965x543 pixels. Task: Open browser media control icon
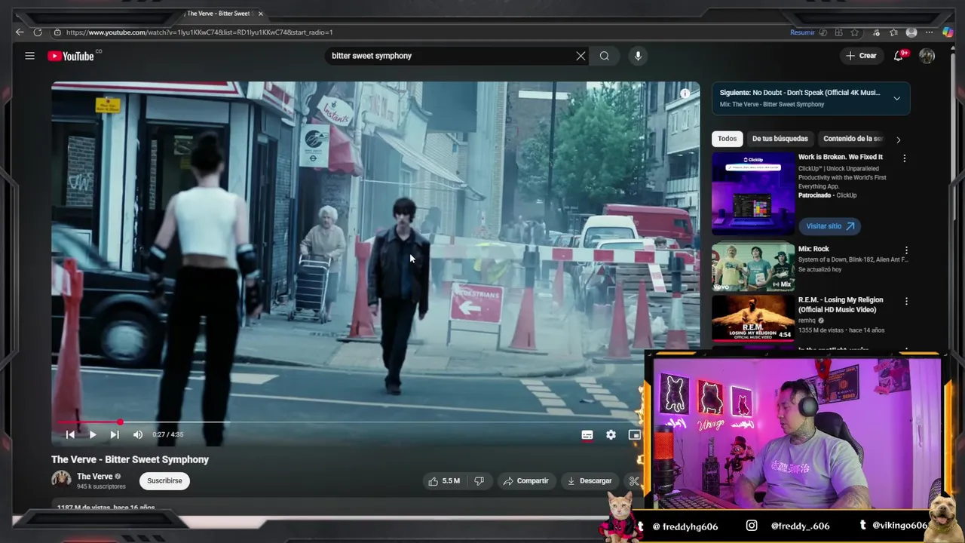pyautogui.click(x=876, y=32)
